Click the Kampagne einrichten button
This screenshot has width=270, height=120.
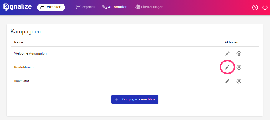tap(135, 99)
